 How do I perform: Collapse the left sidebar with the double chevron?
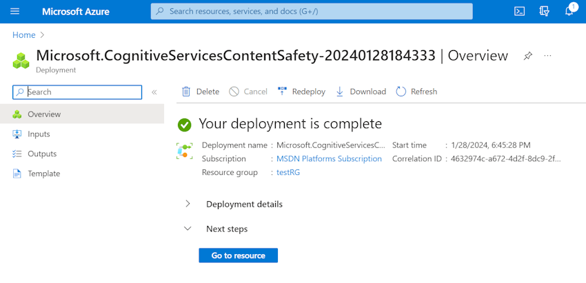pyautogui.click(x=154, y=92)
